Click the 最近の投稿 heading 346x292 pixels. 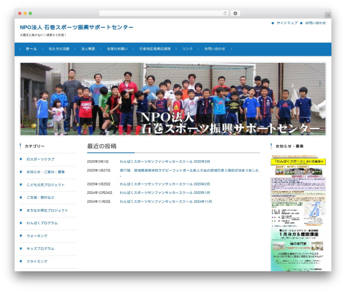coord(102,146)
